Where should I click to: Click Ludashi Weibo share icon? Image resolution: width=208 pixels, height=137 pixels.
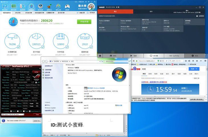(x=78, y=13)
